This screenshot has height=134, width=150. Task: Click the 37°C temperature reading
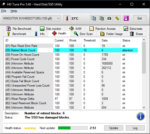click(x=75, y=18)
